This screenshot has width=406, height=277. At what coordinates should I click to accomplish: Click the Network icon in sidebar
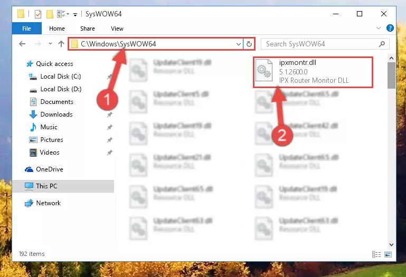tap(29, 203)
